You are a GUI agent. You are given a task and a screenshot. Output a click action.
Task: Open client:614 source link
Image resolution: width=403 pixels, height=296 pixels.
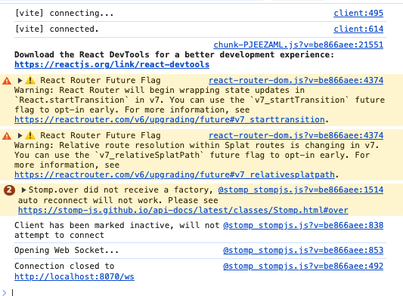358,29
